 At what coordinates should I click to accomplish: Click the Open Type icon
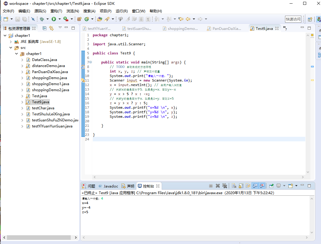pyautogui.click(x=100, y=19)
